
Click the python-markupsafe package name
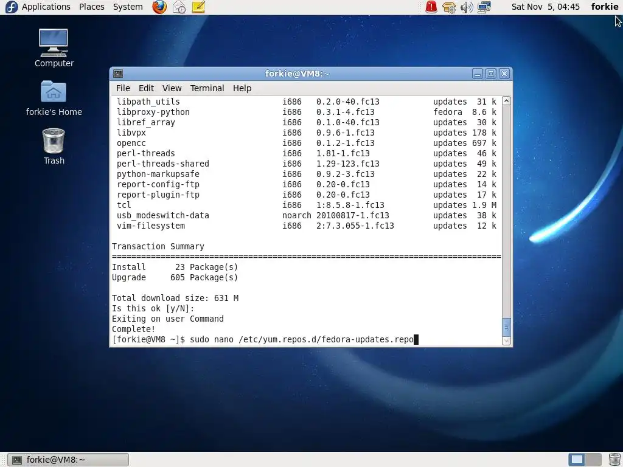coord(158,174)
